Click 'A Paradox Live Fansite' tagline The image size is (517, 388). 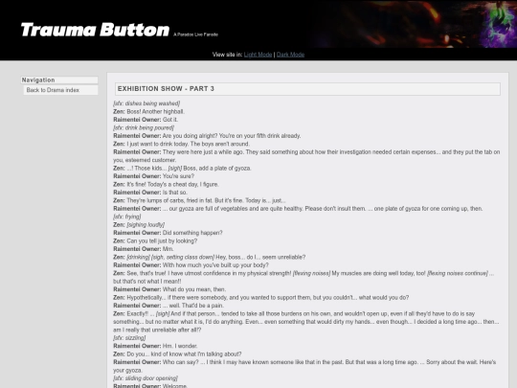(195, 34)
